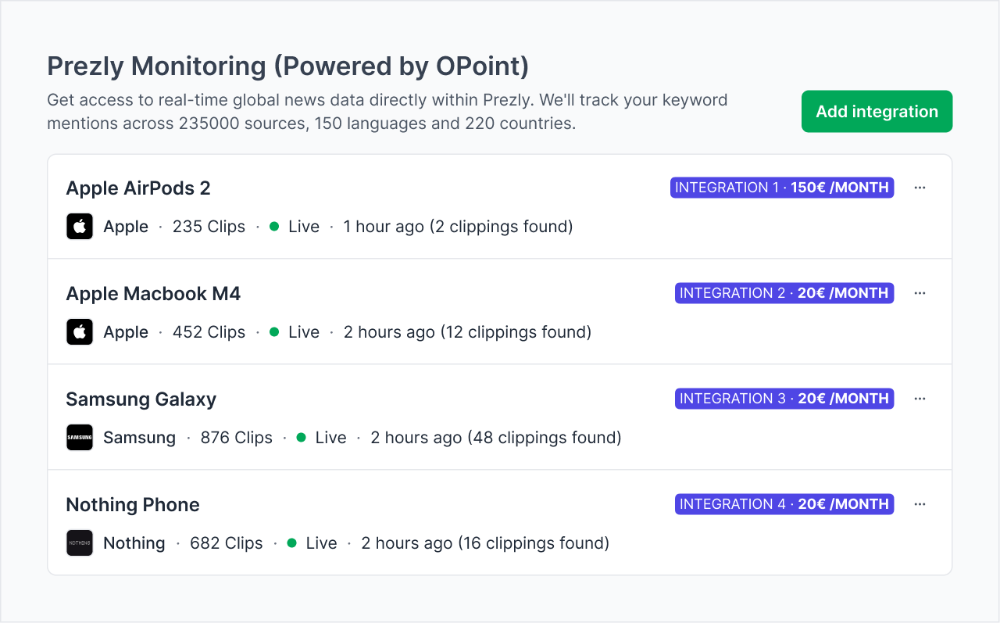This screenshot has height=623, width=1000.
Task: Click the Samsung logo icon
Action: point(80,438)
